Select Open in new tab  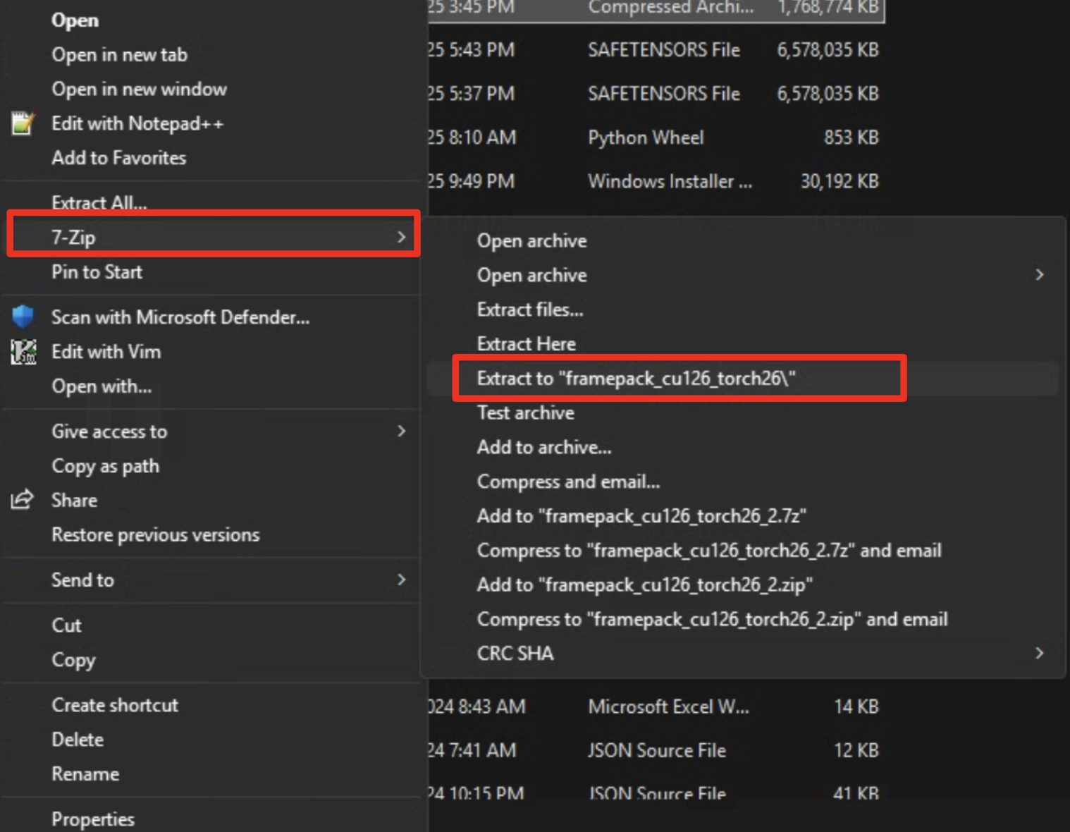coord(119,55)
